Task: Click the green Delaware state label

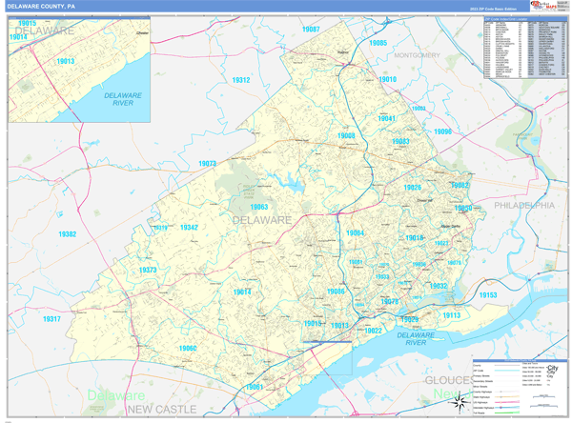Action: [116, 395]
